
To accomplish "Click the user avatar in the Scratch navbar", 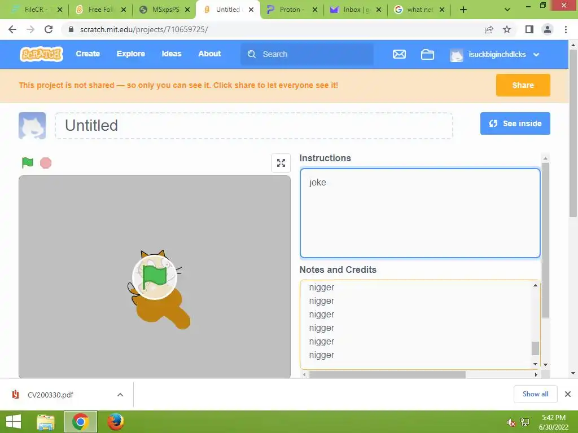I will [456, 55].
